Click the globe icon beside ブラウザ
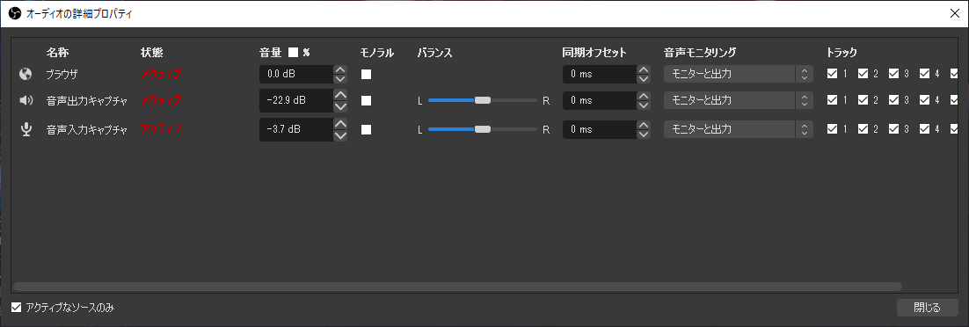 coord(25,74)
